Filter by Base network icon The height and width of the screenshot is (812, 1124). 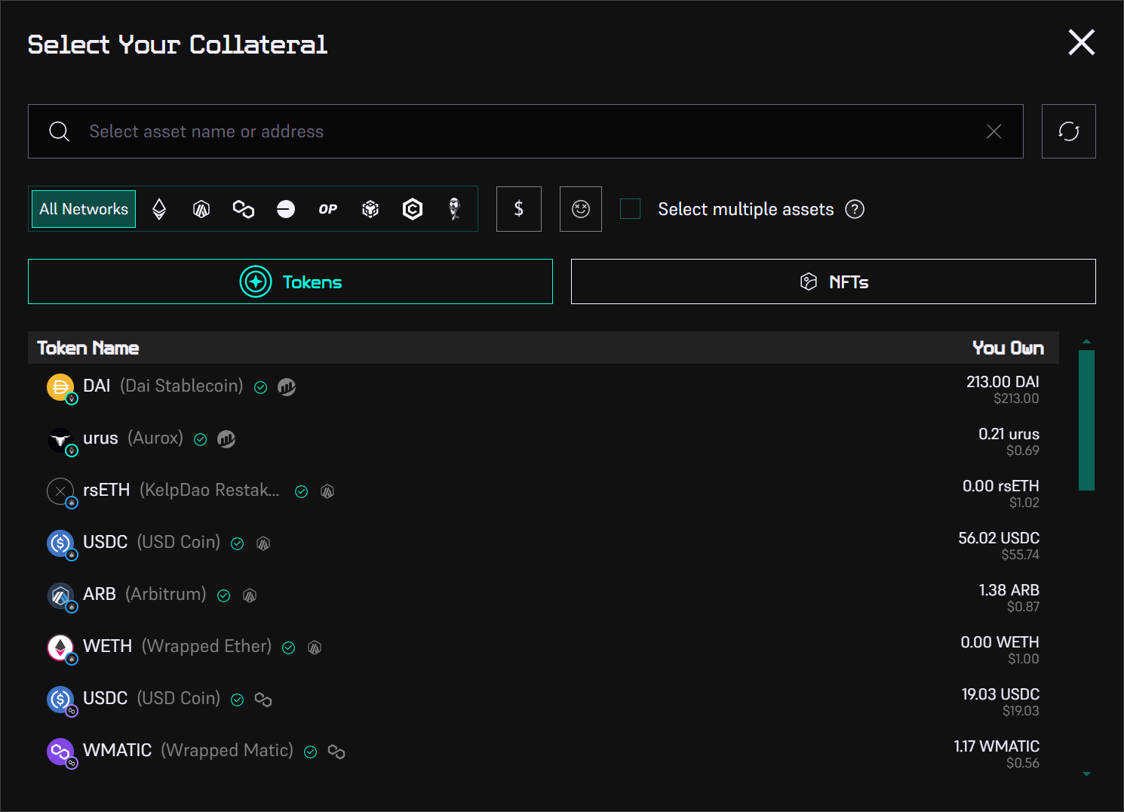point(286,209)
